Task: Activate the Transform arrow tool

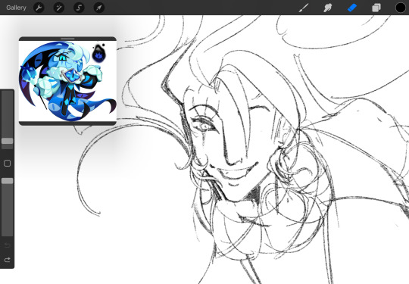Action: coord(99,8)
